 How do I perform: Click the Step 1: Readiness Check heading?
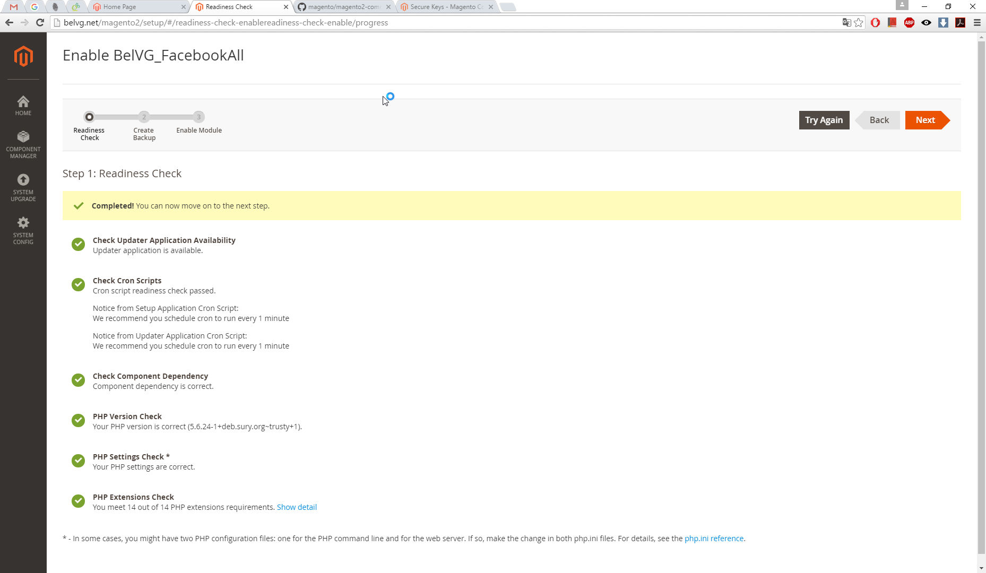click(122, 173)
